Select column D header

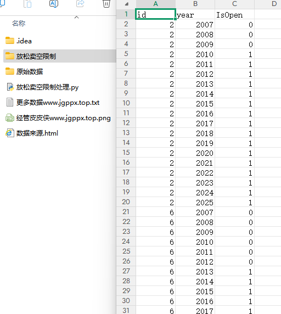(268, 4)
